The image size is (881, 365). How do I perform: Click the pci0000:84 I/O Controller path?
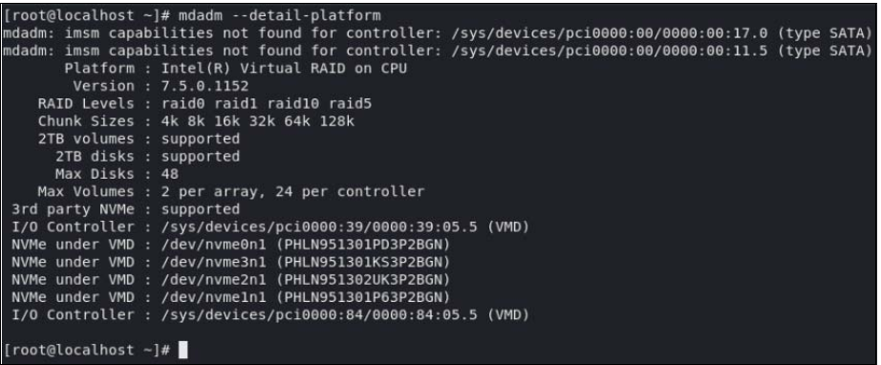[x=319, y=314]
